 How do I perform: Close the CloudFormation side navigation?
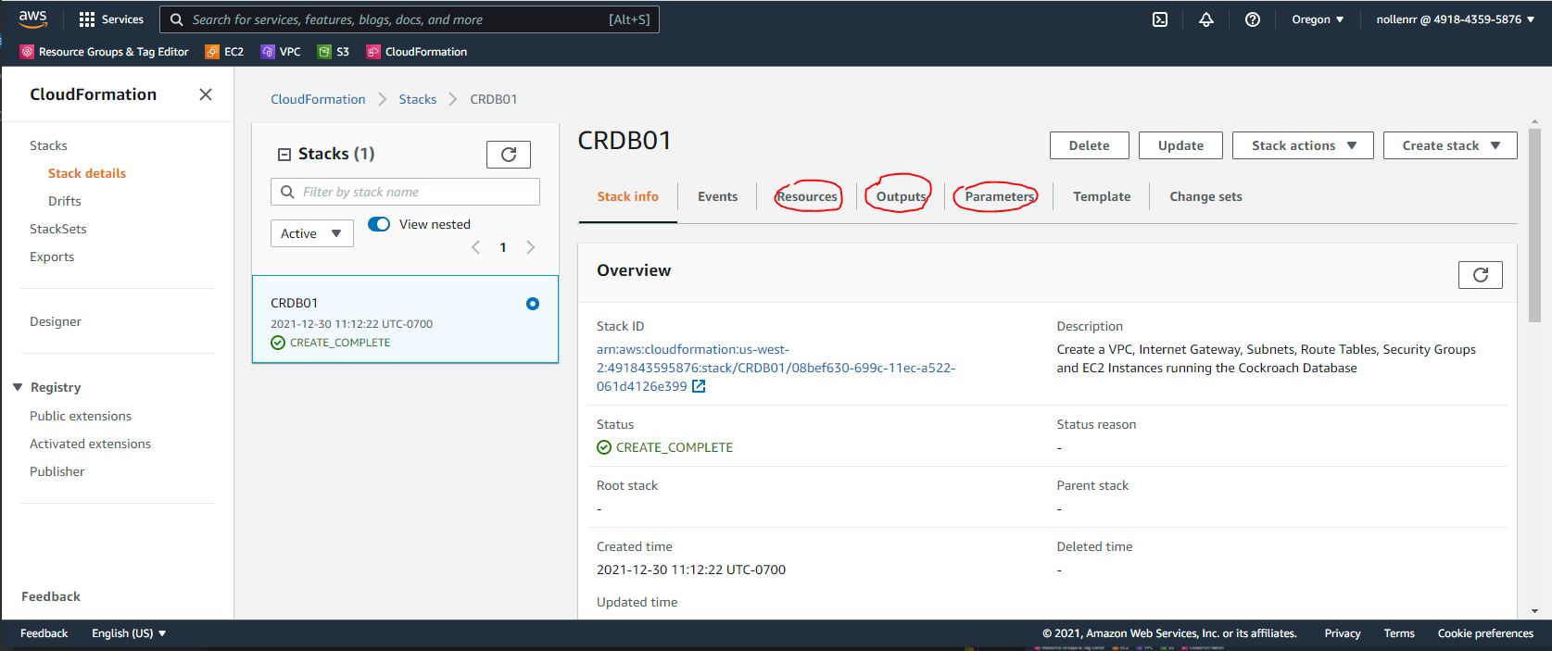(x=206, y=94)
